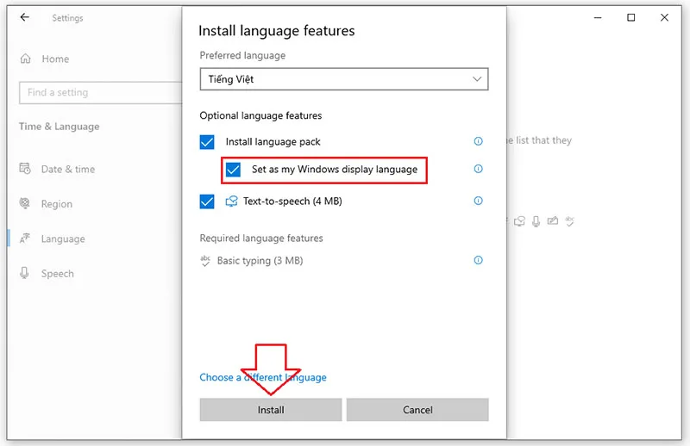Minimize the Settings window

(598, 17)
